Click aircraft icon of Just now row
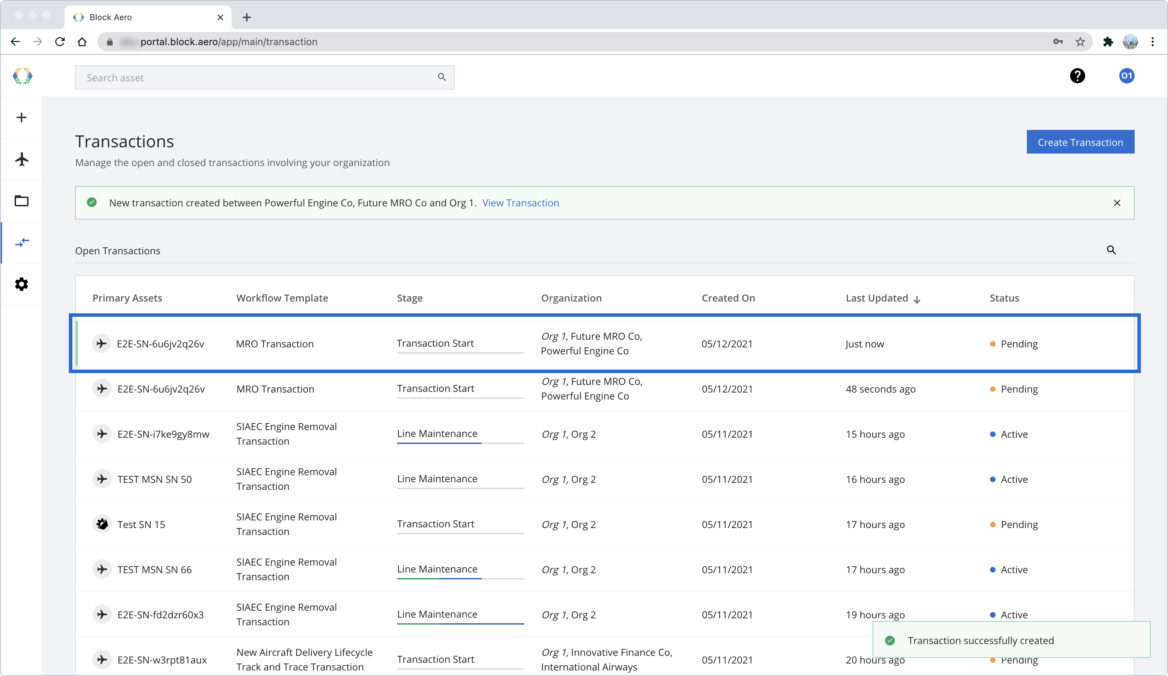 pos(101,344)
